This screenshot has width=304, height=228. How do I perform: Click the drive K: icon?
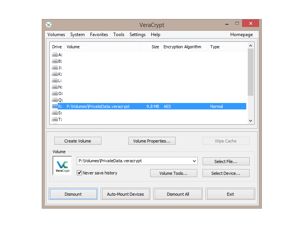click(x=55, y=74)
